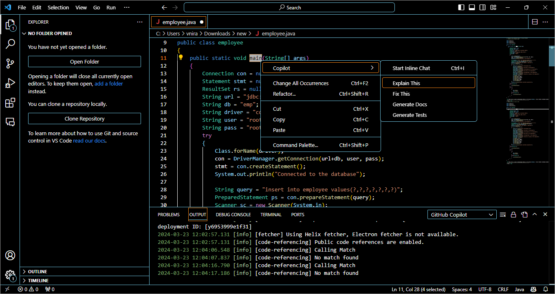Expand the Outline section
555x294 pixels.
(37, 272)
